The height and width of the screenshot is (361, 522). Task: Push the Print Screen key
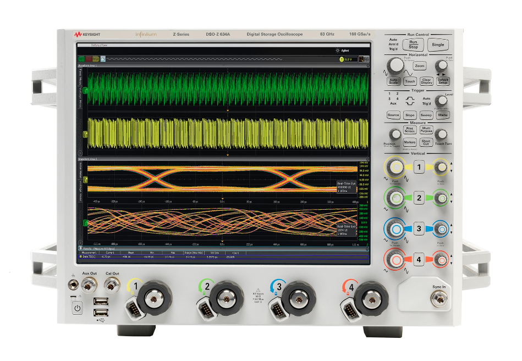(x=410, y=129)
